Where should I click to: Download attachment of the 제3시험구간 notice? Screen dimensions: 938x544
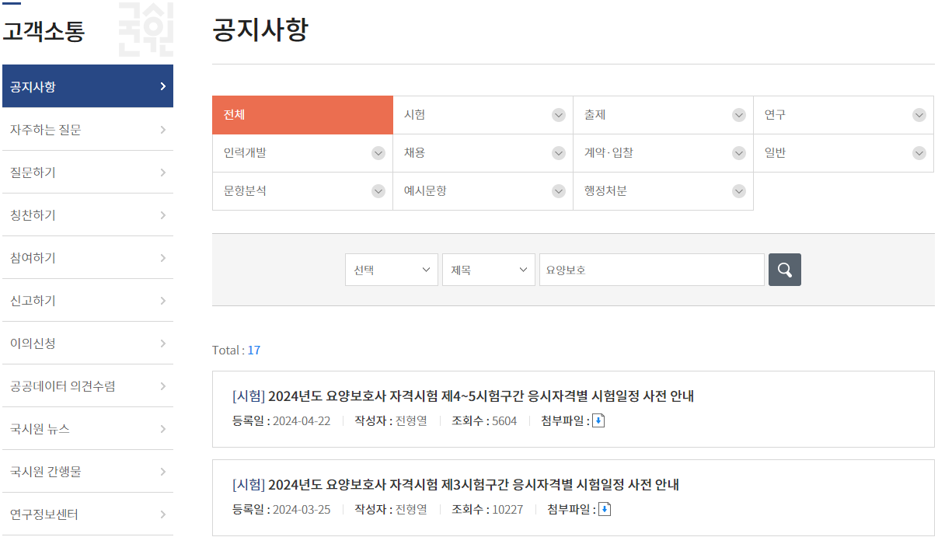pos(605,509)
